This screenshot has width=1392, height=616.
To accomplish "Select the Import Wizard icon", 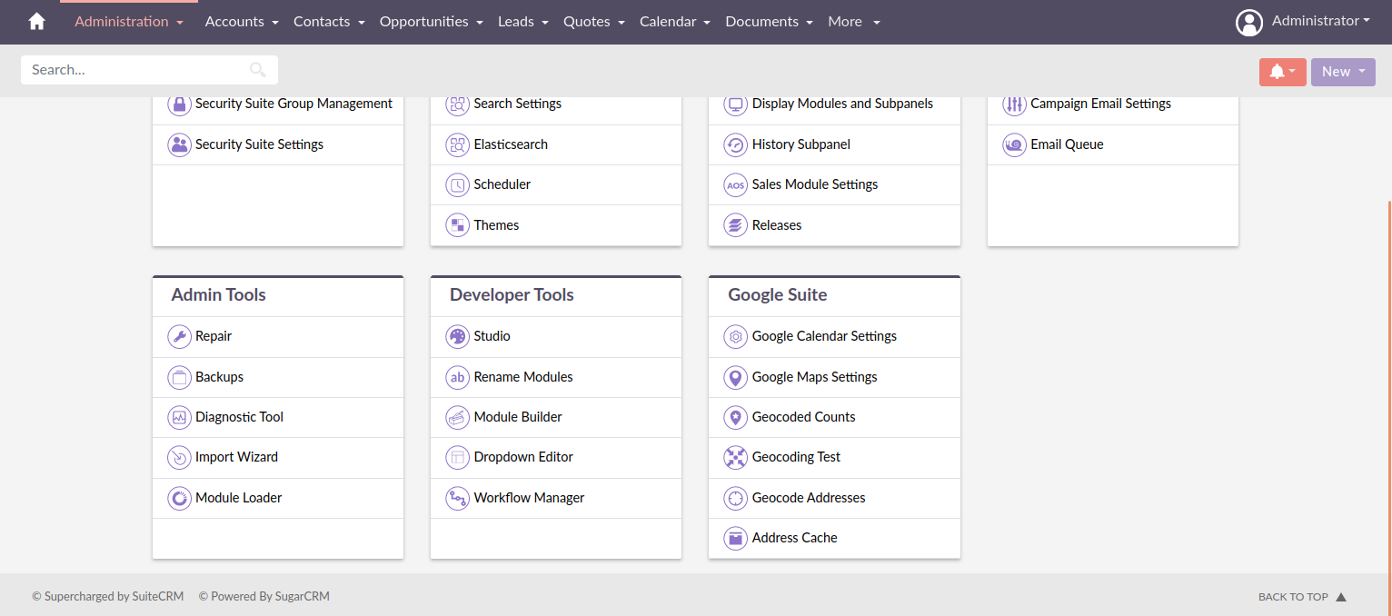I will pyautogui.click(x=180, y=457).
